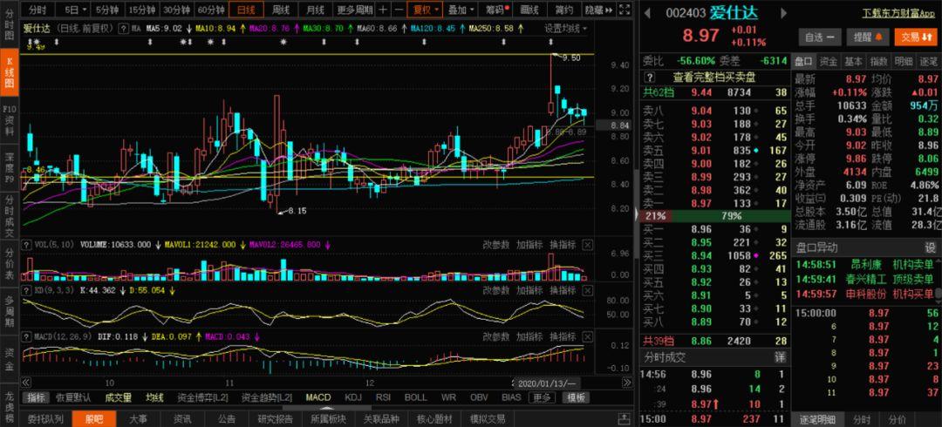Toggle KDJ indicator
The width and height of the screenshot is (942, 427).
click(354, 397)
